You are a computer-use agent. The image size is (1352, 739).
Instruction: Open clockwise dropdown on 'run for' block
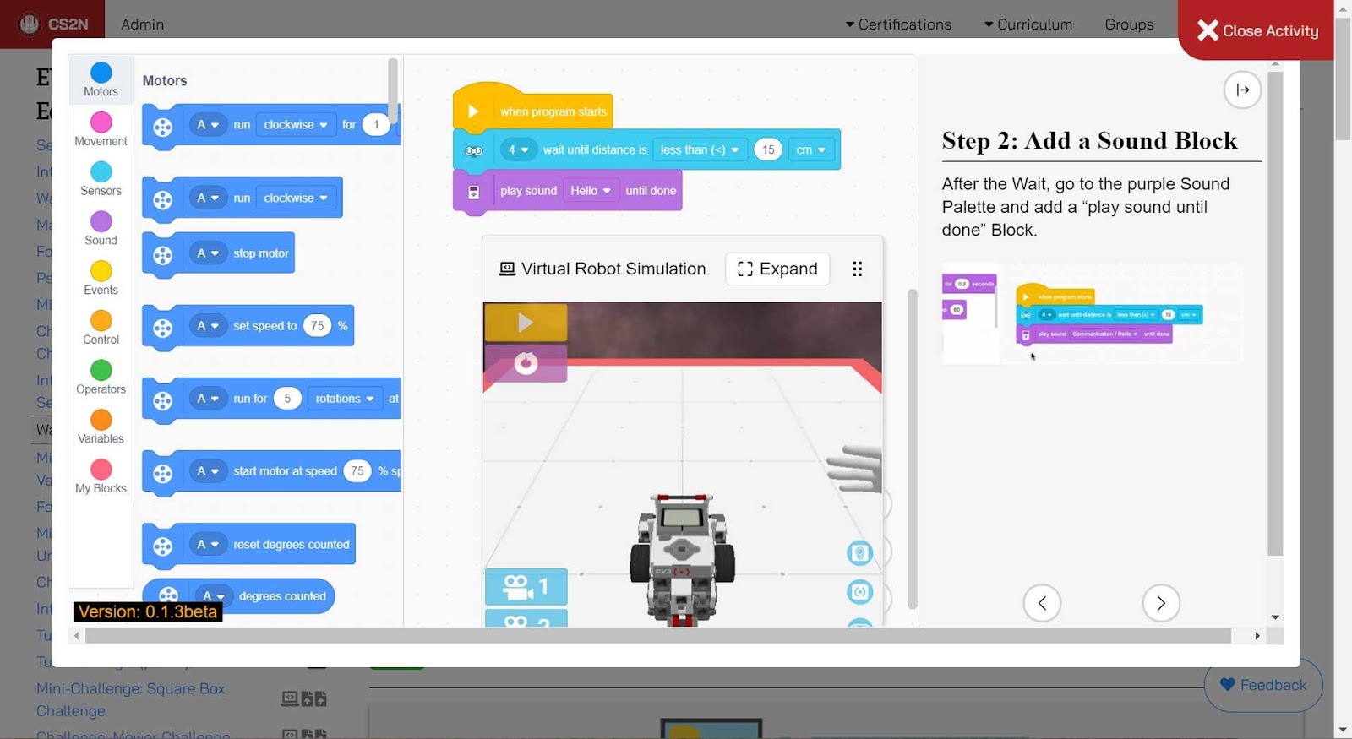[295, 124]
